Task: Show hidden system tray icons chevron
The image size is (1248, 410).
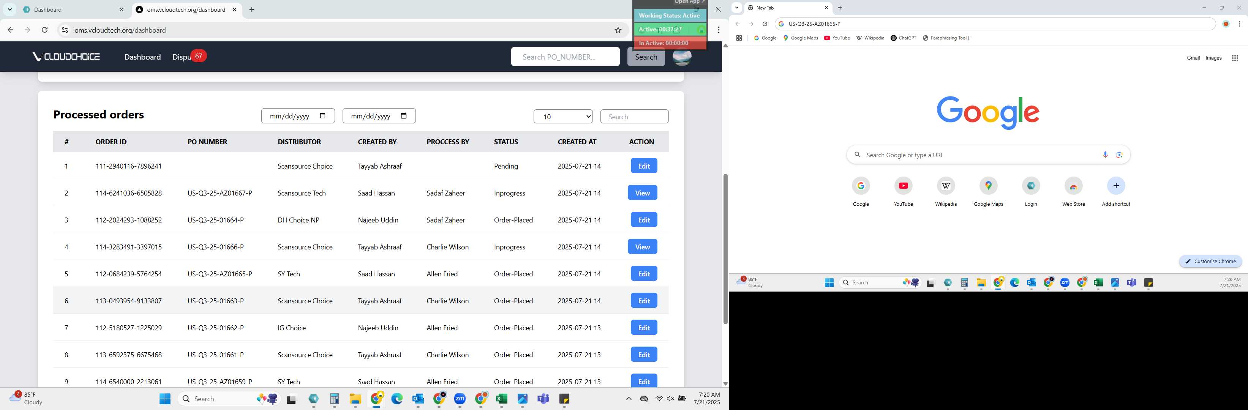Action: point(629,399)
